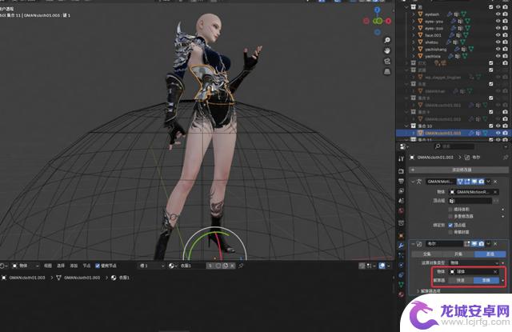Open 运算对象类型 dropdown
This screenshot has height=332, width=512.
(x=474, y=262)
